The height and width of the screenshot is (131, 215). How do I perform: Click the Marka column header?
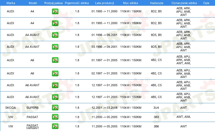pos(11,3)
